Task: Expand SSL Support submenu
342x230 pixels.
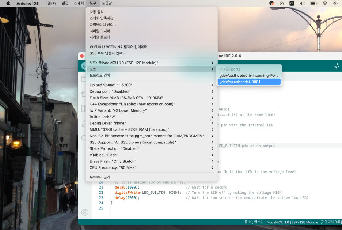Action: click(152, 142)
